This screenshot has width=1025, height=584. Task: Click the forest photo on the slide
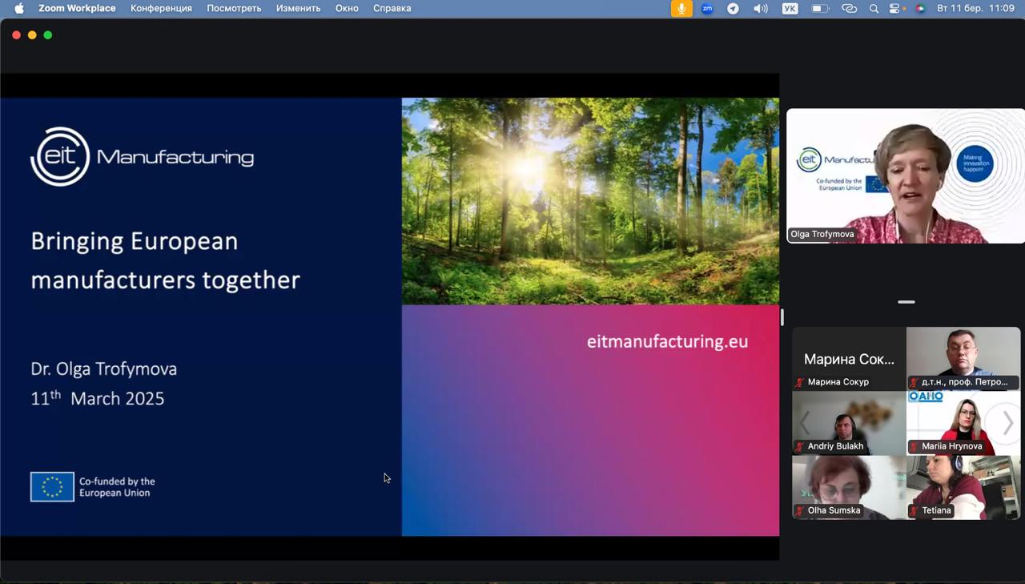[x=590, y=201]
